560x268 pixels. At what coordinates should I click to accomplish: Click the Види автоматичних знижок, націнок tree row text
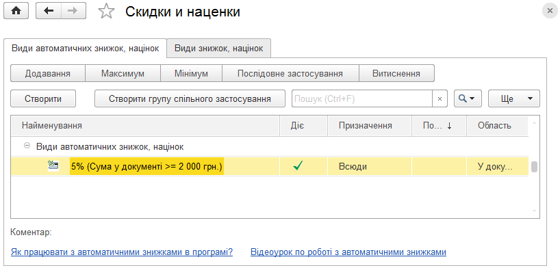coord(110,146)
